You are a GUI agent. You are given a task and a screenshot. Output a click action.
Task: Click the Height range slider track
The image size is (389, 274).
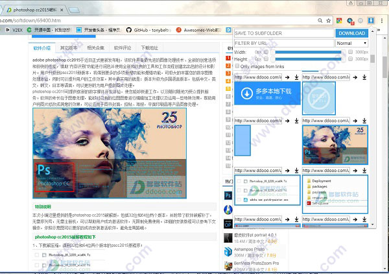tap(307, 59)
